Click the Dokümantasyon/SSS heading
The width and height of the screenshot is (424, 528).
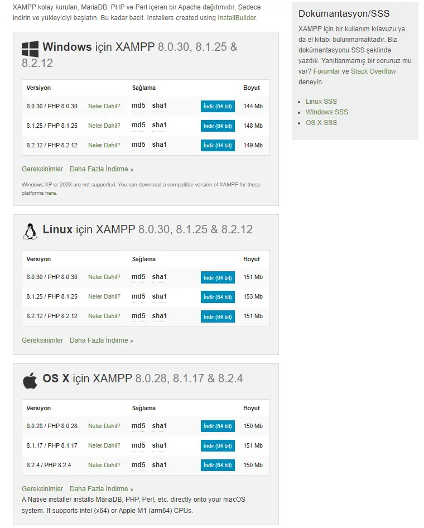point(344,13)
